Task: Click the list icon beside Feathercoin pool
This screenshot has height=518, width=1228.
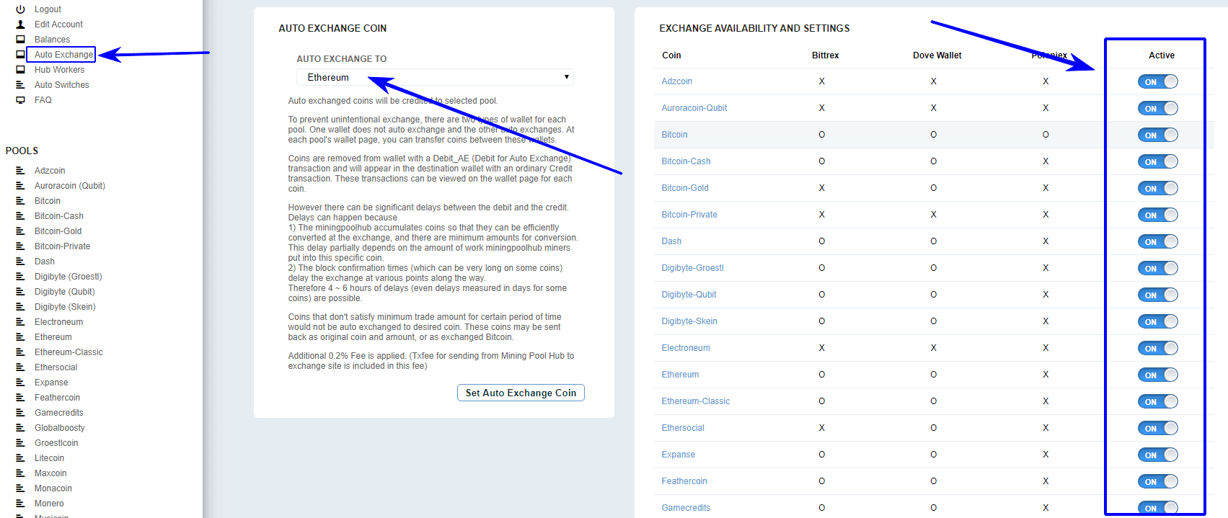Action: 20,398
